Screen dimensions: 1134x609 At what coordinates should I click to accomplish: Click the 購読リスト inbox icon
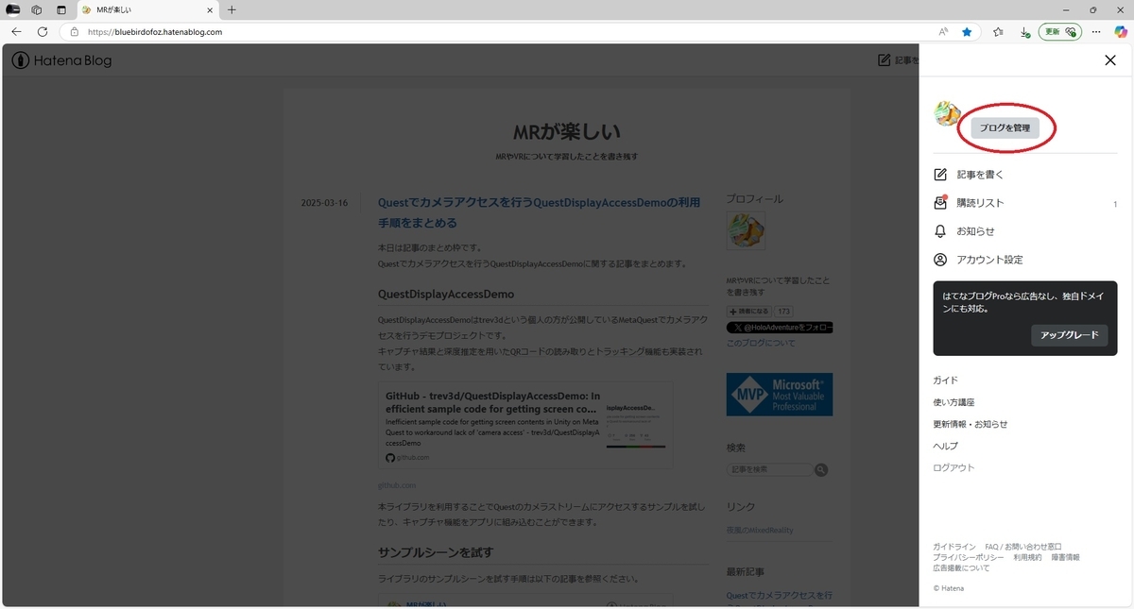[x=940, y=203]
